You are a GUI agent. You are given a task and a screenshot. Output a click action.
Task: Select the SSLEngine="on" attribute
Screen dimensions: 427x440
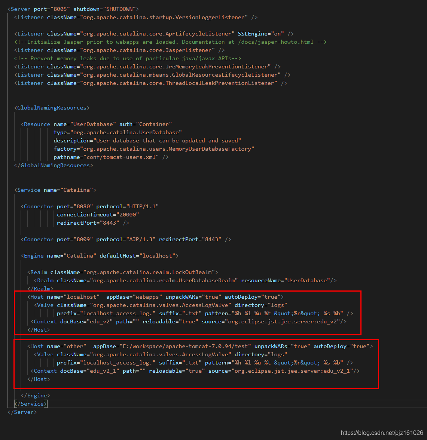[x=261, y=34]
